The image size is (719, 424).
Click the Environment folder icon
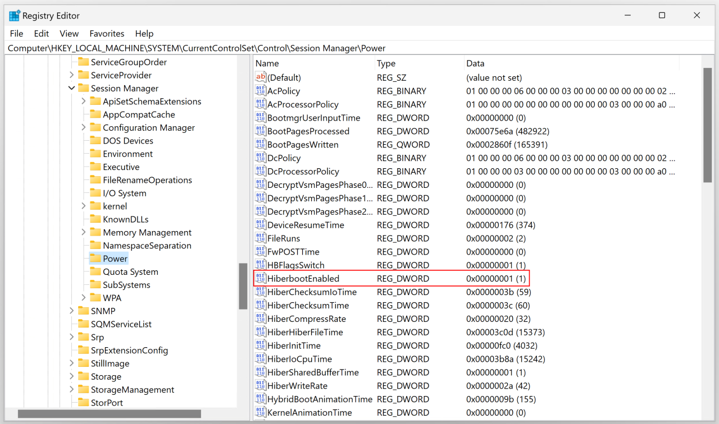[x=95, y=154]
